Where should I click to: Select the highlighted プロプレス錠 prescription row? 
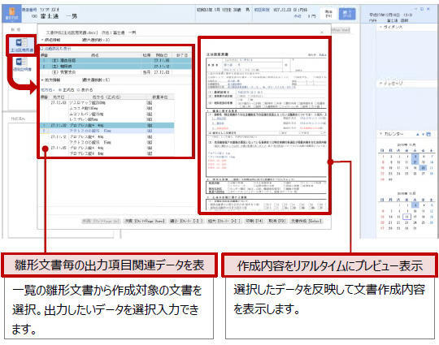[x=107, y=125]
